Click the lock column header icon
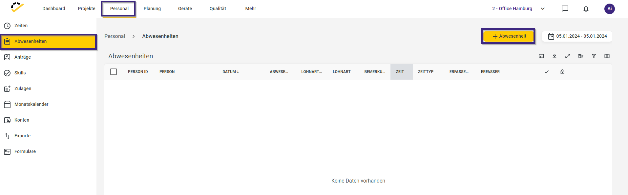 [562, 72]
